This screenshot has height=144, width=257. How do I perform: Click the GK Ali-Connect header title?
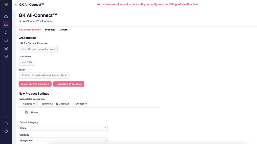click(x=32, y=5)
